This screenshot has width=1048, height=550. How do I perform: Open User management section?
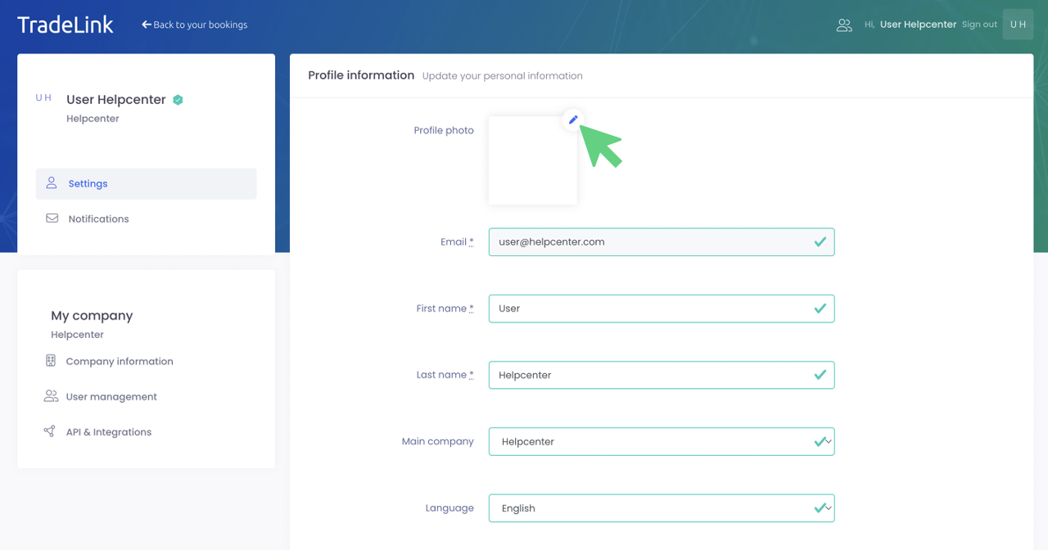[x=111, y=397]
